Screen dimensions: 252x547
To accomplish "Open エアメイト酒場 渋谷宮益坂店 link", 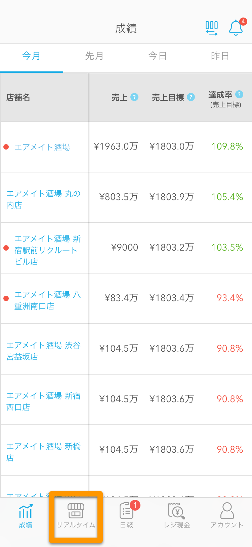I will coord(43,351).
